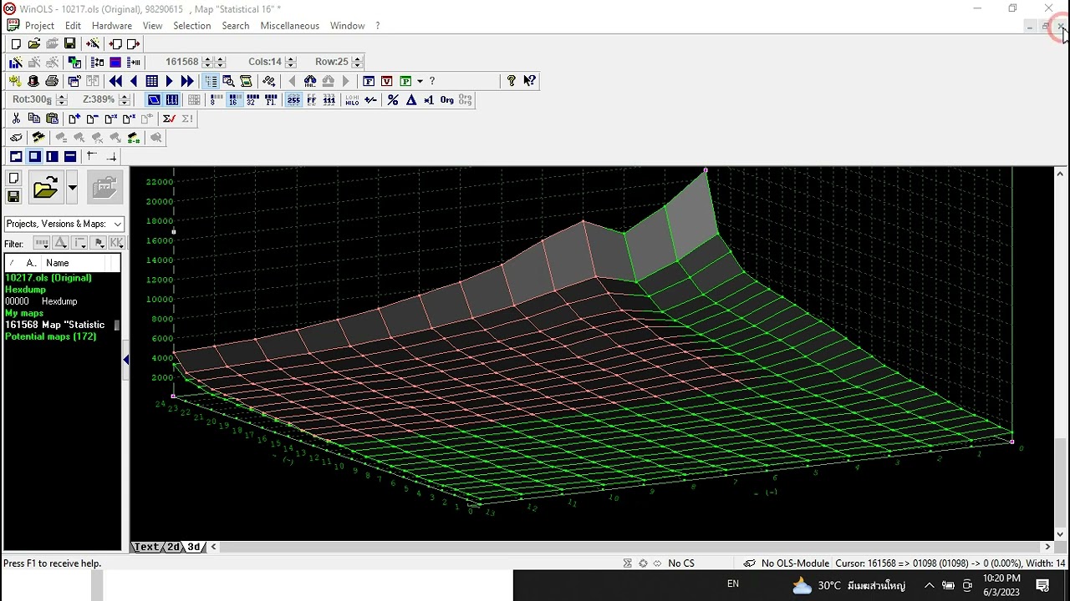Viewport: 1070px width, 601px height.
Task: Expand the arrow next to open-project folder
Action: click(x=72, y=188)
